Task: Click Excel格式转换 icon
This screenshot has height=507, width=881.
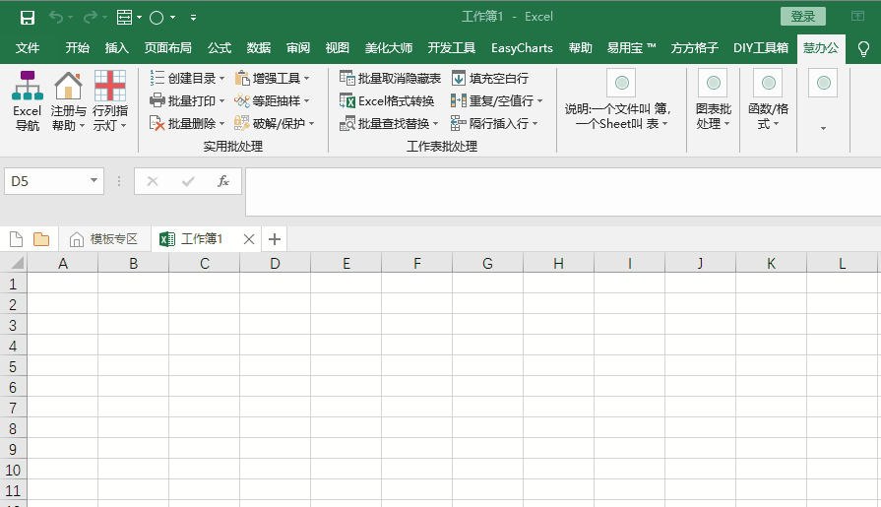Action: tap(346, 100)
